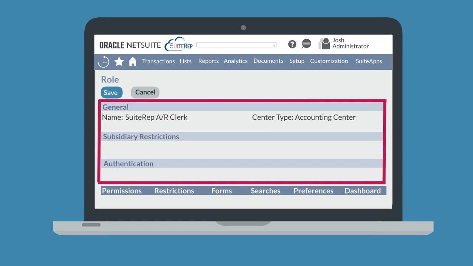Image resolution: width=473 pixels, height=266 pixels.
Task: Open the Documents menu
Action: (x=268, y=61)
